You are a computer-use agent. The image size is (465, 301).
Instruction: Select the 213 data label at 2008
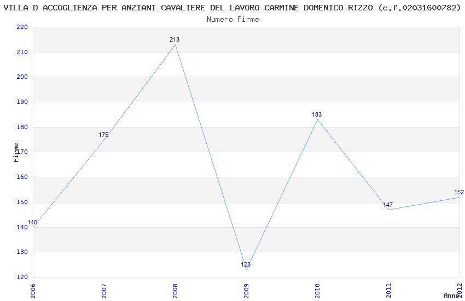coord(175,39)
